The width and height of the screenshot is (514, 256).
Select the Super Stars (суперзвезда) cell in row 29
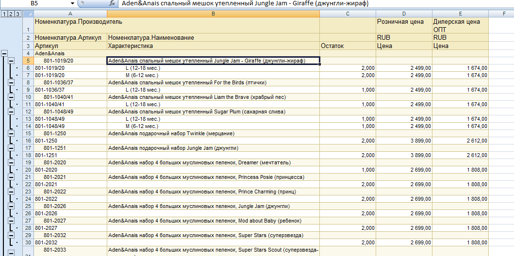(213, 235)
